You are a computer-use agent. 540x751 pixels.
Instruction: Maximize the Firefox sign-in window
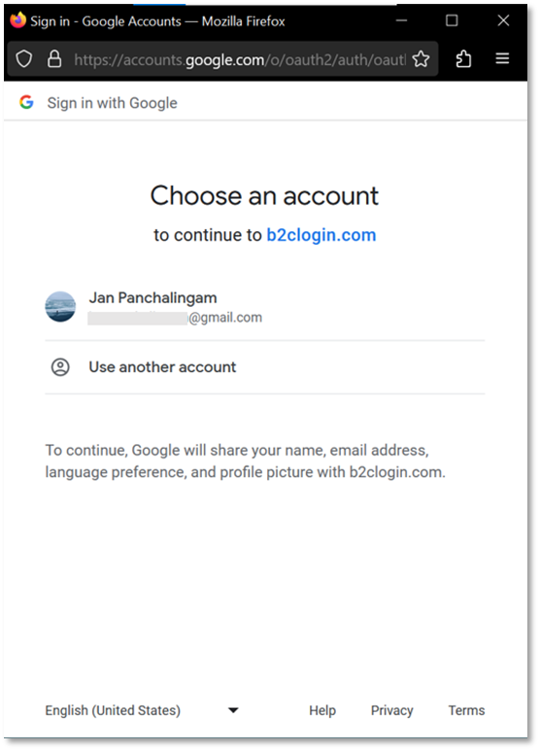coord(452,20)
